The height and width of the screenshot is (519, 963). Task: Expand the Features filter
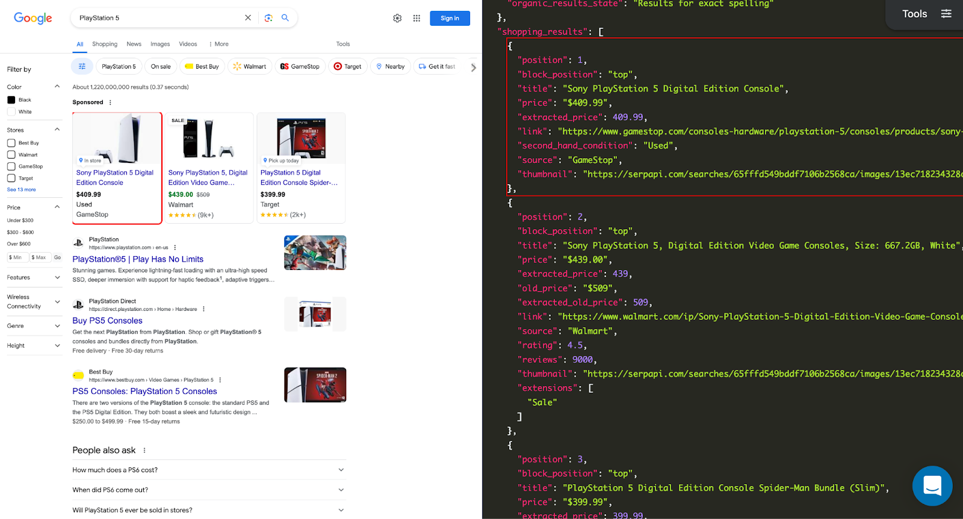pos(57,278)
